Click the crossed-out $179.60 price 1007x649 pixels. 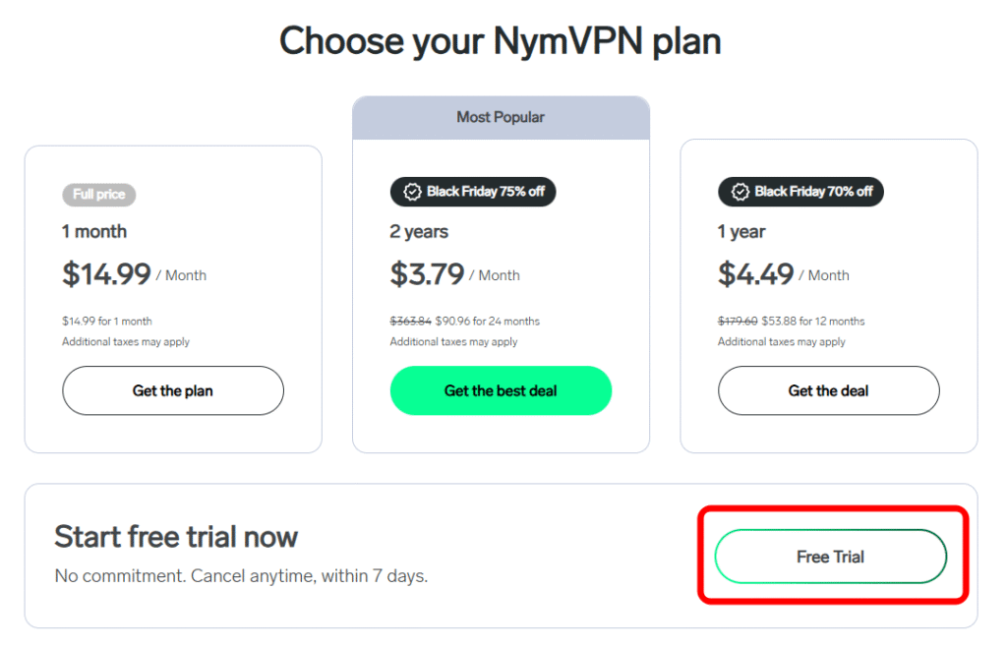(x=740, y=321)
